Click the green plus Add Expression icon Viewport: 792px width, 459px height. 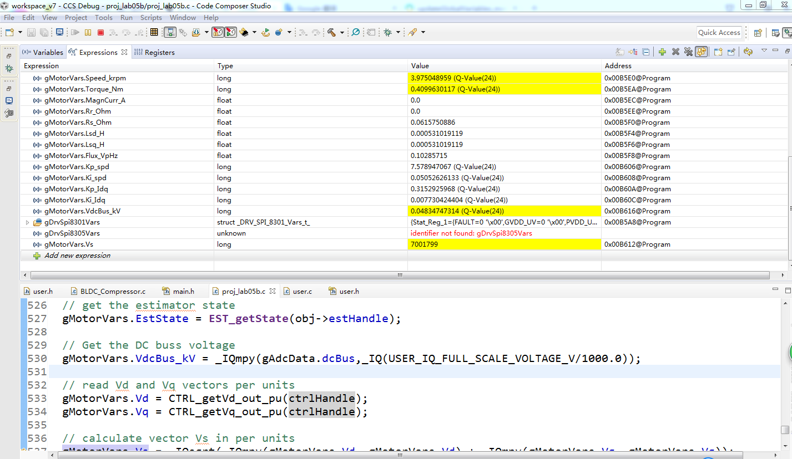662,52
